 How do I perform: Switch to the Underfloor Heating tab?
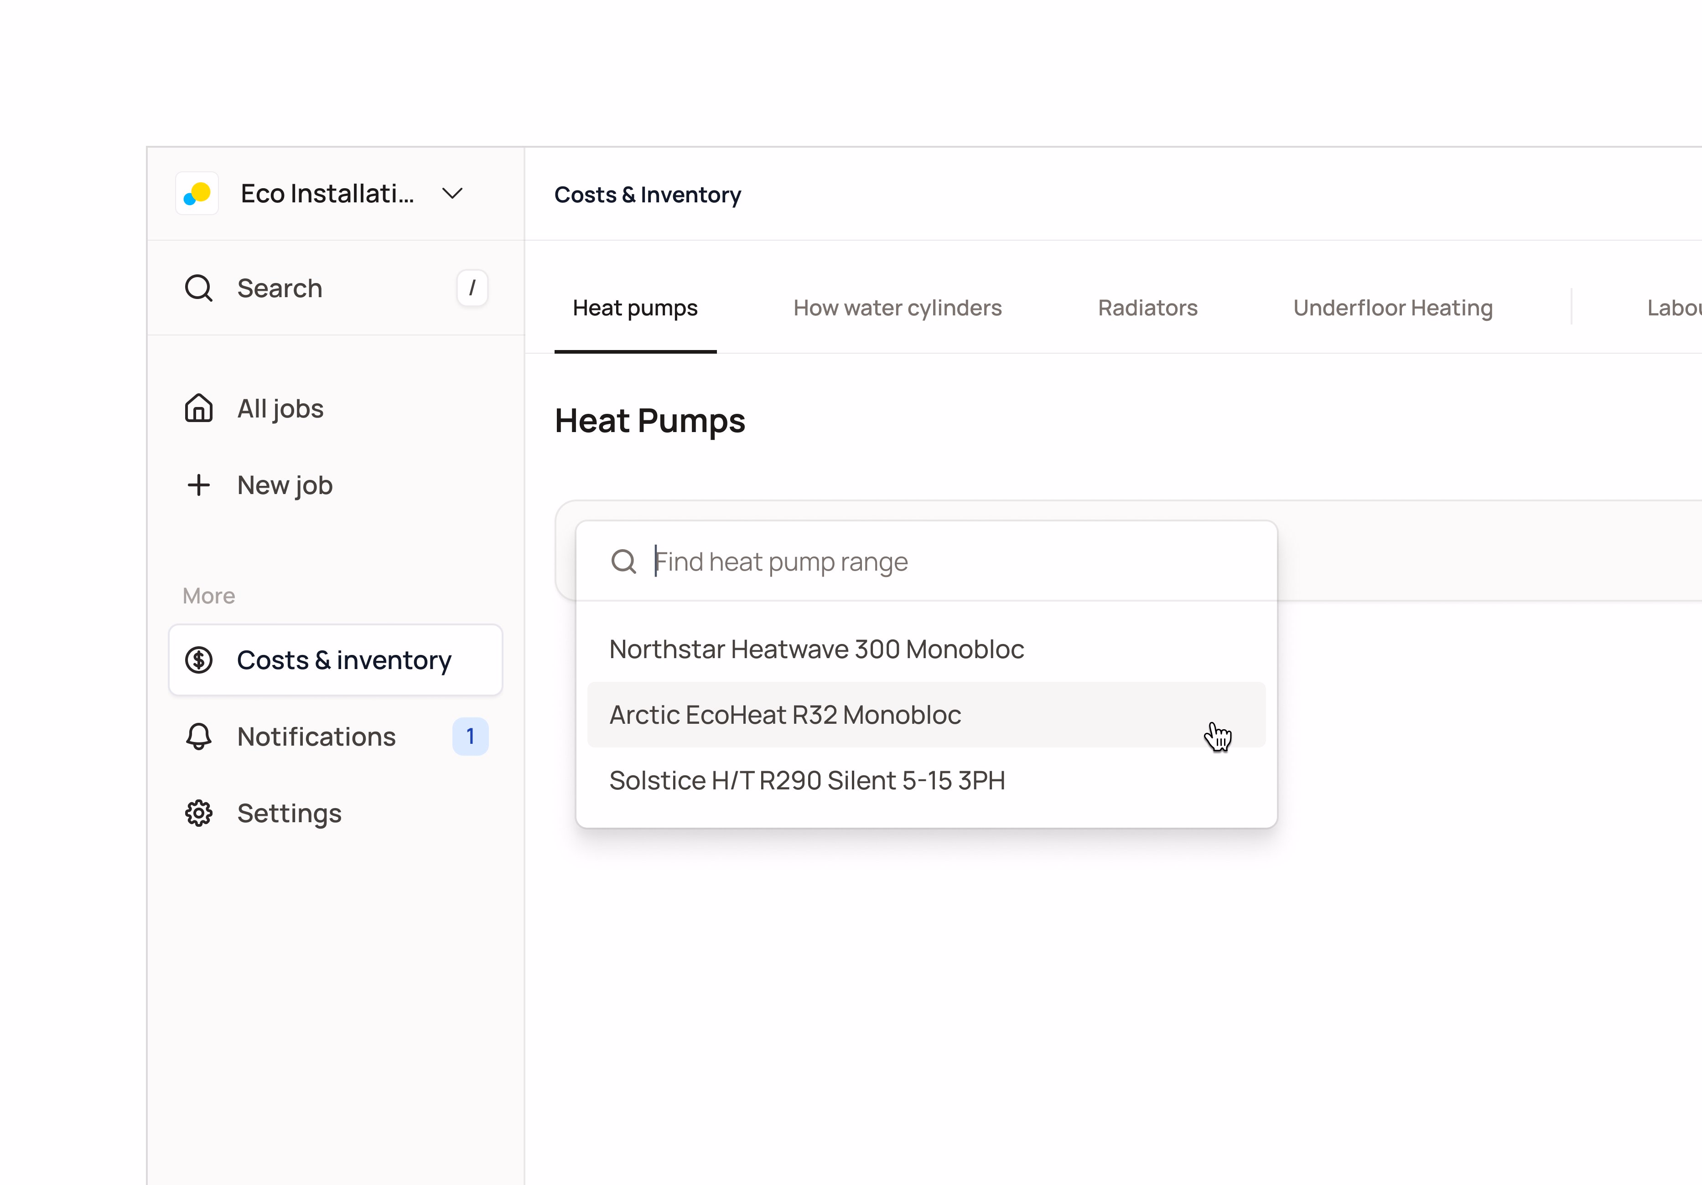point(1393,308)
